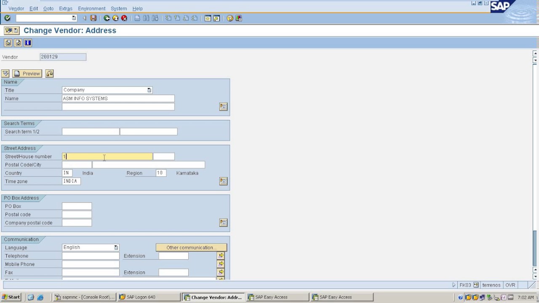This screenshot has height=303, width=539.
Task: Click the more-fields icon in PO Box Address section
Action: point(224,223)
